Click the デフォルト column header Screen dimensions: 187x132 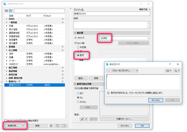(x=52, y=16)
